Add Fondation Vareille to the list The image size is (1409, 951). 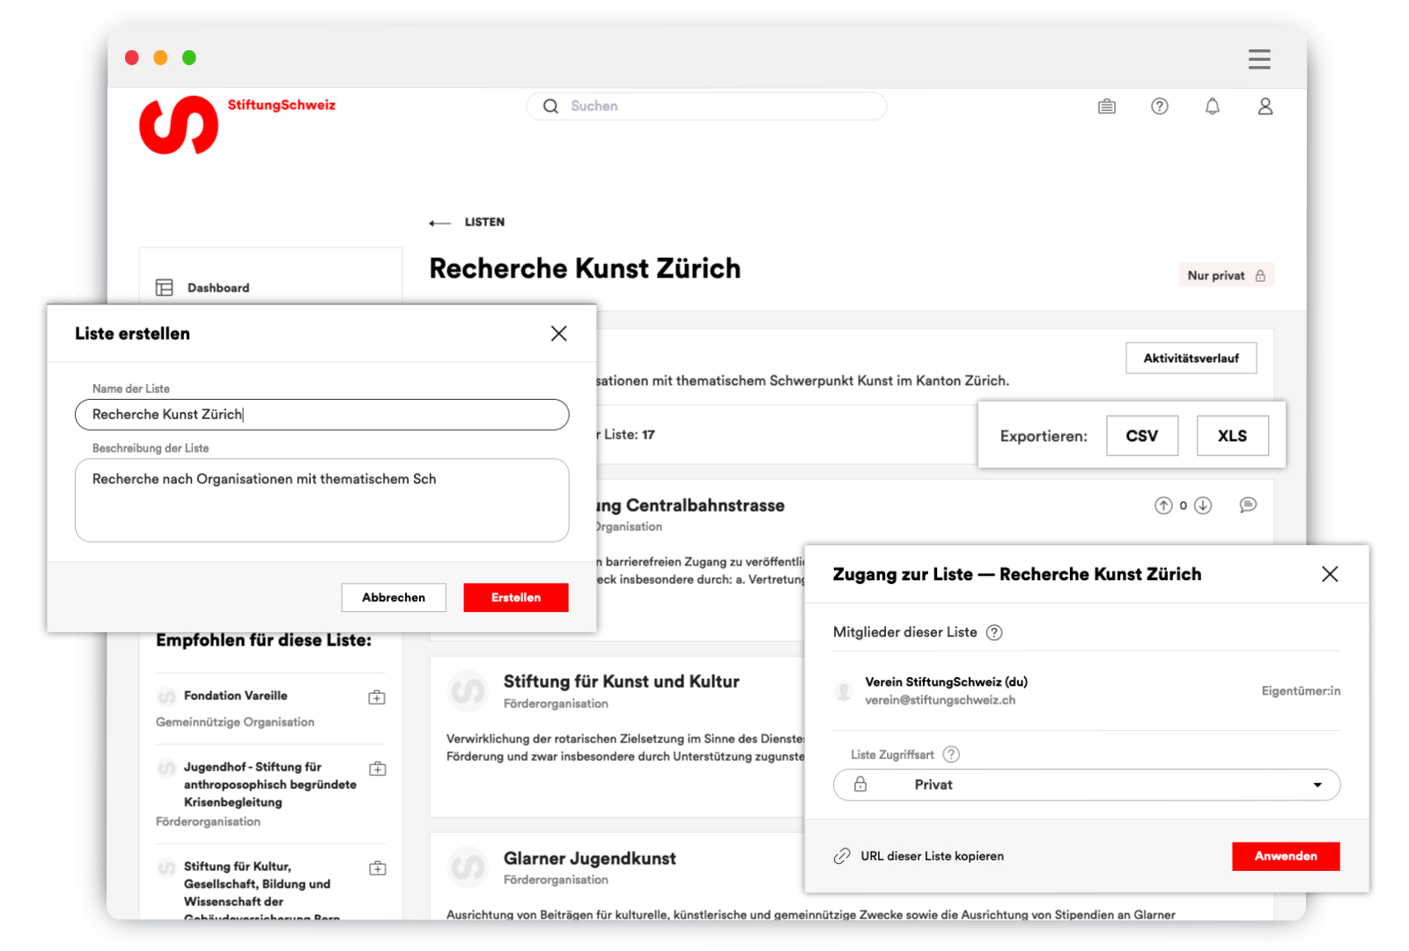(x=377, y=697)
